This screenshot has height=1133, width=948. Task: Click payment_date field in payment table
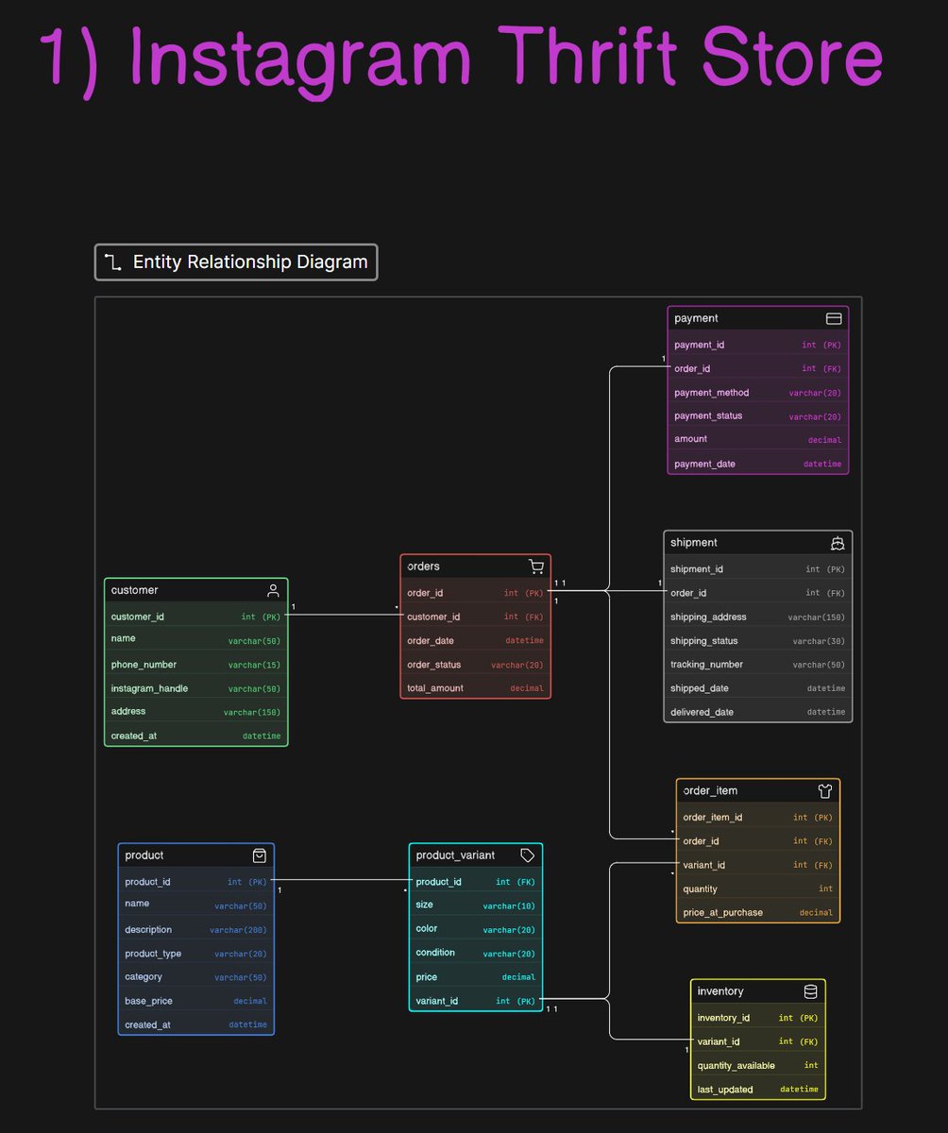758,464
